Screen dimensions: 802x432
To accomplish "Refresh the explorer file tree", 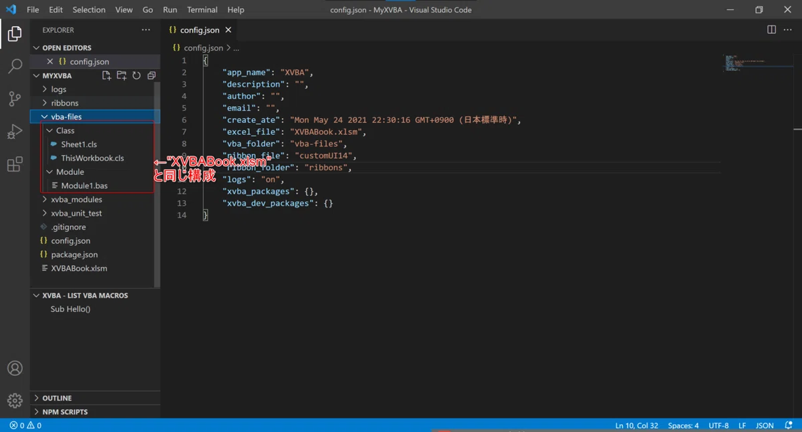I will (136, 75).
